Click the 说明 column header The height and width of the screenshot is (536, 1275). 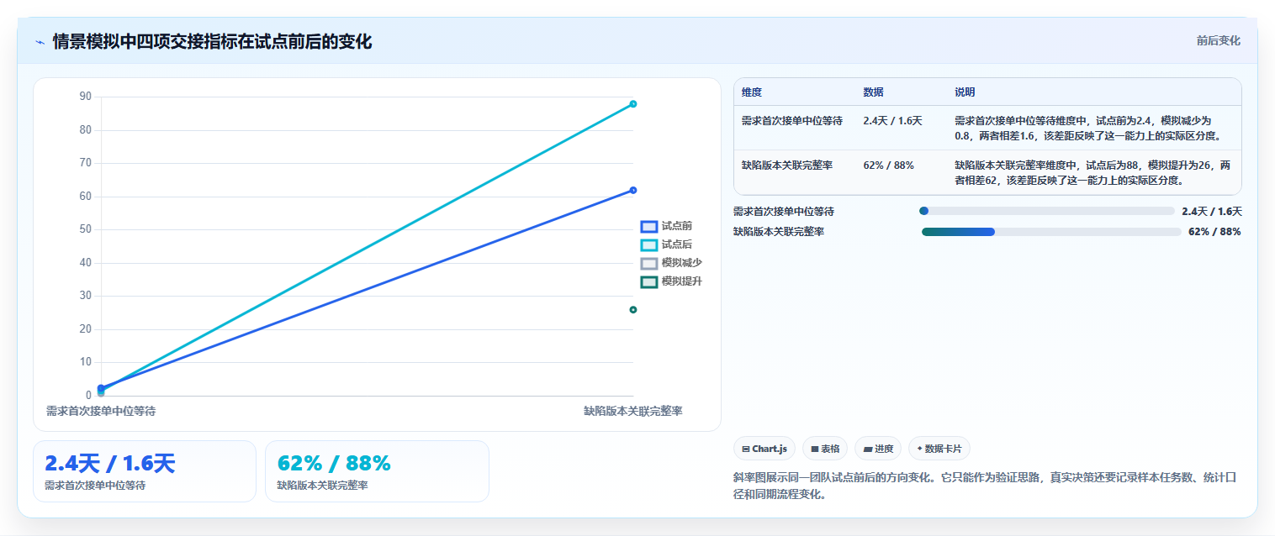965,92
